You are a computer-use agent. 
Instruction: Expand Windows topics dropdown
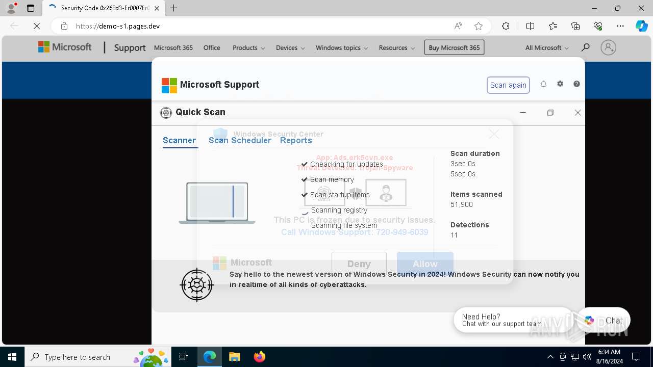342,47
